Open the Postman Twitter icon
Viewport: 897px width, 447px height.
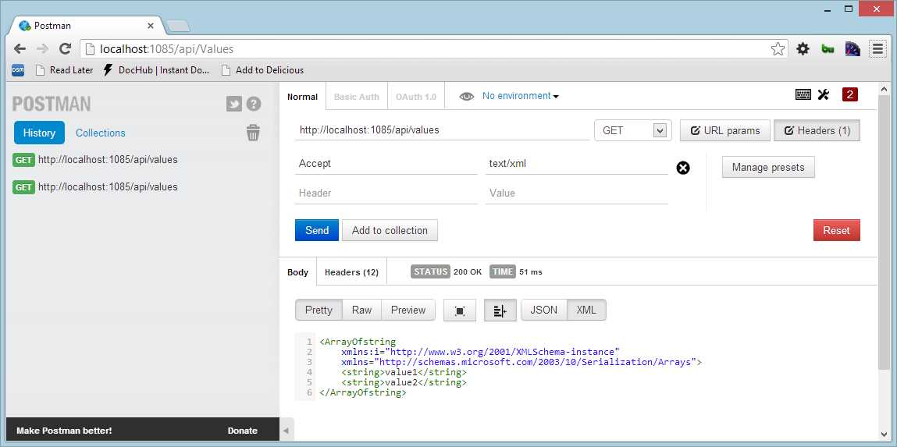(233, 104)
